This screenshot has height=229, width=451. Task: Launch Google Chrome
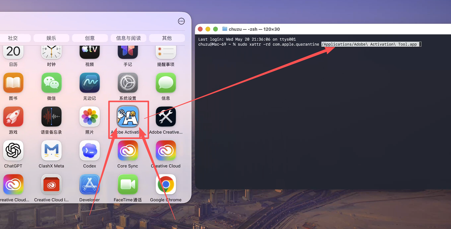pos(166,184)
